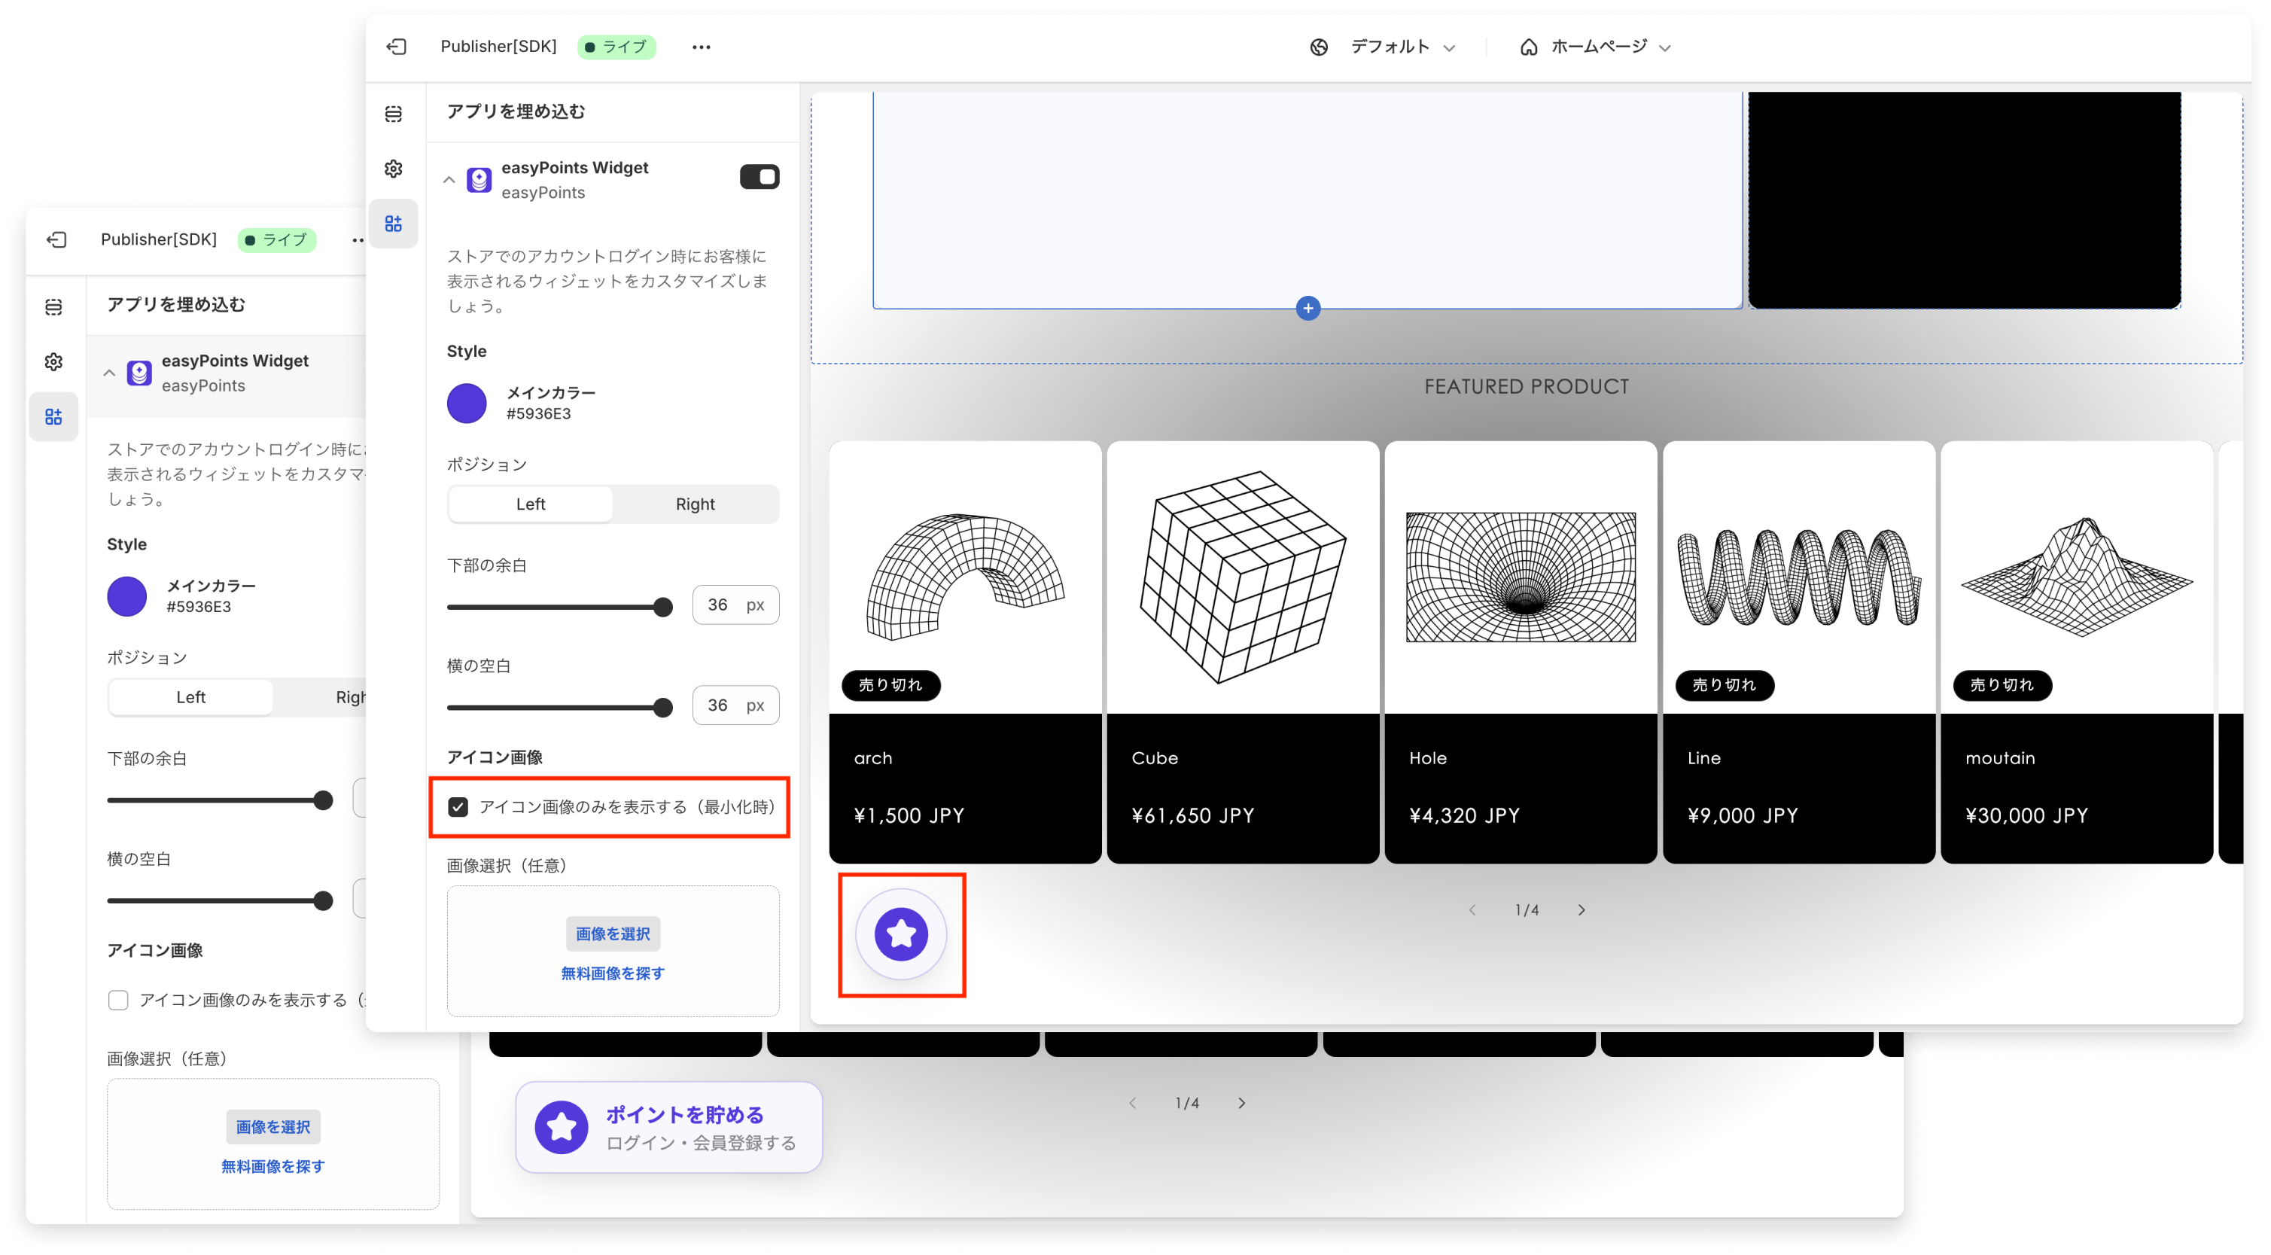
Task: Uncheck the アイコン画像のみを表示する checkbox in the front window
Action: [x=458, y=807]
